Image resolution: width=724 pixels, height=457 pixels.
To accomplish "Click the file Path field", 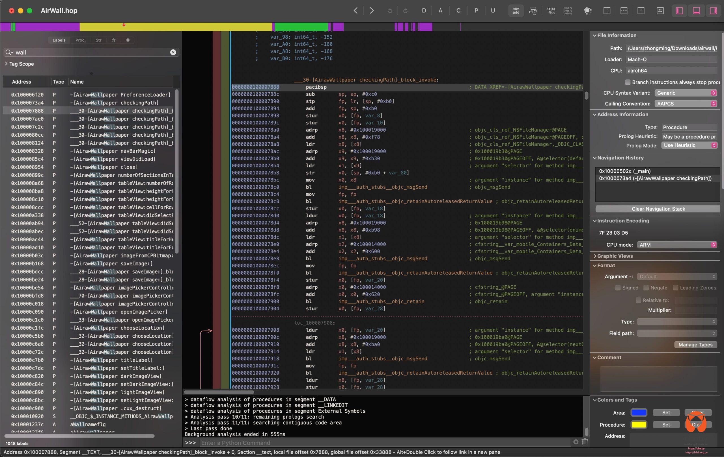I will click(x=672, y=48).
